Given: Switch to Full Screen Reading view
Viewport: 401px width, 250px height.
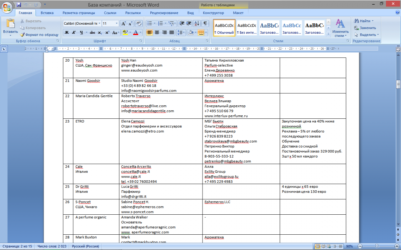Looking at the screenshot, I should point(323,246).
